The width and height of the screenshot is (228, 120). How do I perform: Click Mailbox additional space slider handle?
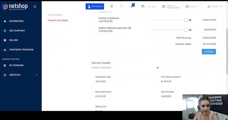(186, 30)
